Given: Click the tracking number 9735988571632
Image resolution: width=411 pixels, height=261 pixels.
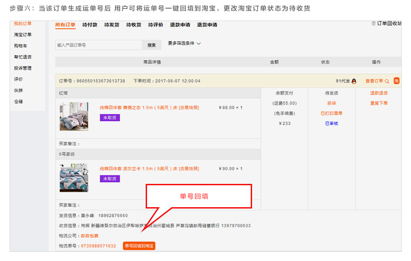Looking at the screenshot, I should (98, 246).
